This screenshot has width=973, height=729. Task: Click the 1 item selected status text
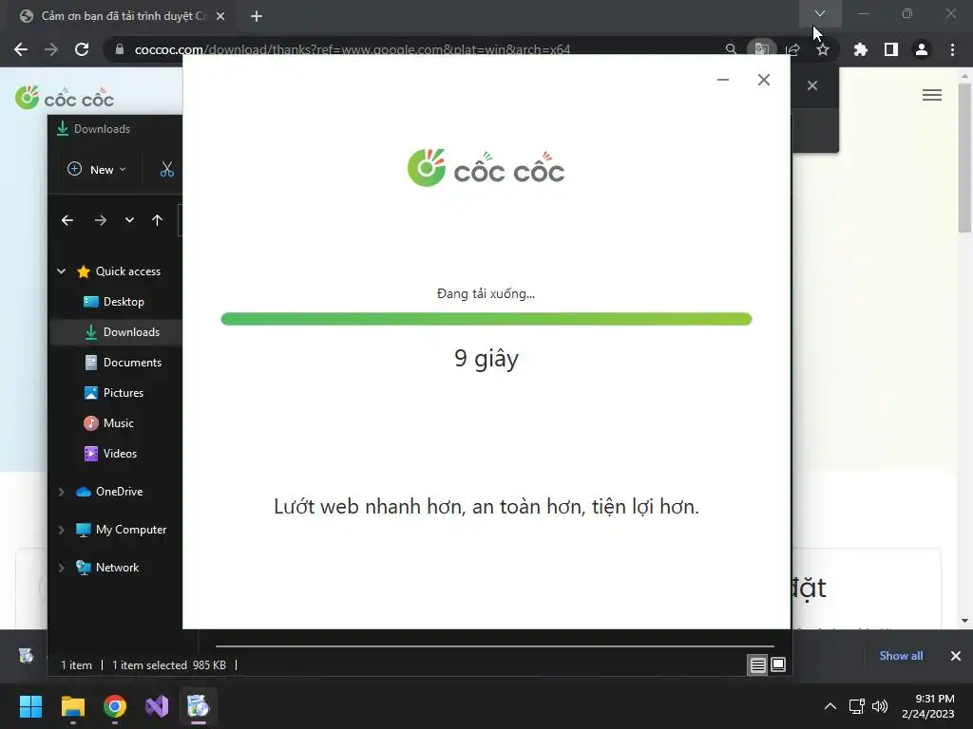pyautogui.click(x=149, y=665)
